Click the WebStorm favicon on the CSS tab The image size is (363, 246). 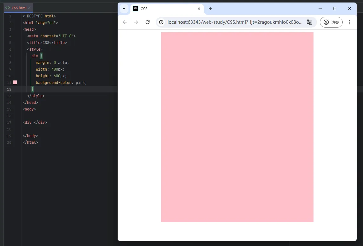(135, 9)
